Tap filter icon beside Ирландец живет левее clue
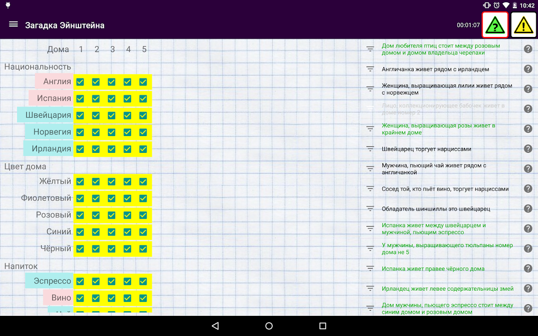This screenshot has height=336, width=538. coord(370,289)
